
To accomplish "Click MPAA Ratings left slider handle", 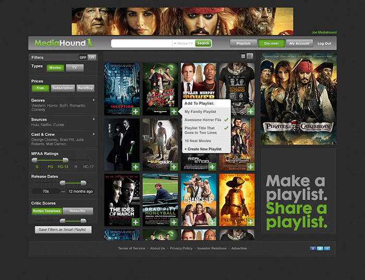I will click(34, 160).
